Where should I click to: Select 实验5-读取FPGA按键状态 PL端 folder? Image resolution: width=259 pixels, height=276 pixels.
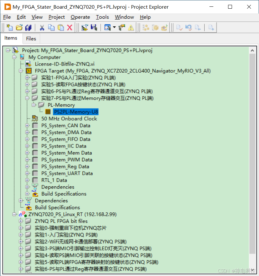click(83, 85)
